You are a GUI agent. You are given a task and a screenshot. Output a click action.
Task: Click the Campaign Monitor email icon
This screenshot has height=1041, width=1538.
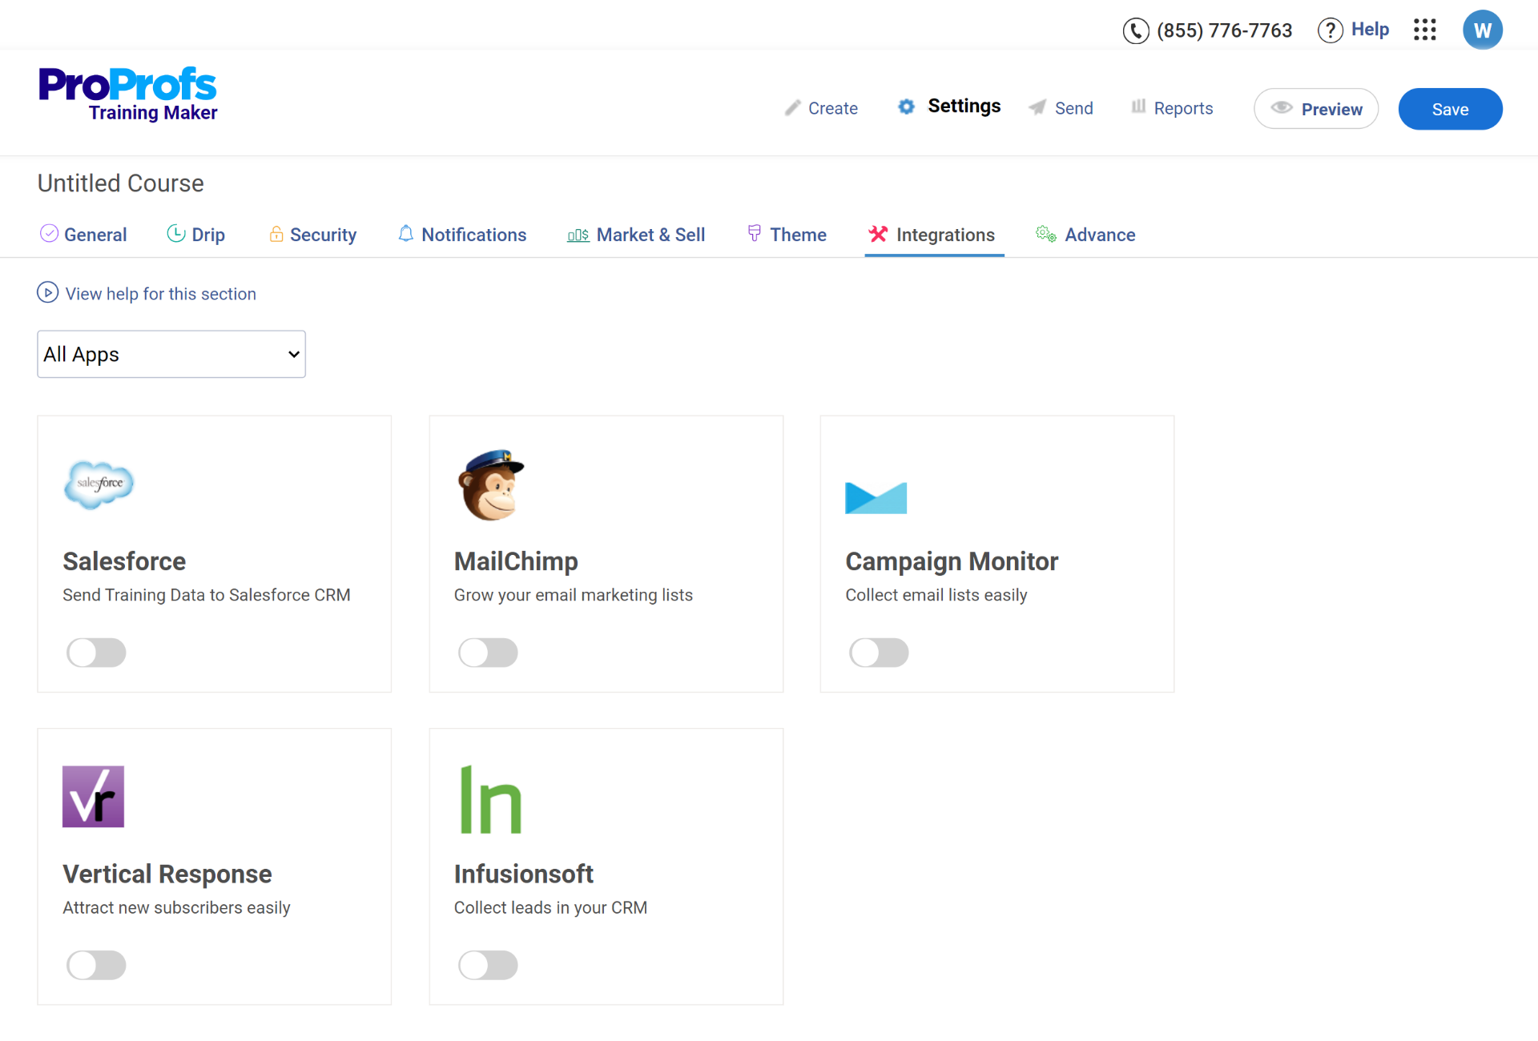tap(876, 497)
